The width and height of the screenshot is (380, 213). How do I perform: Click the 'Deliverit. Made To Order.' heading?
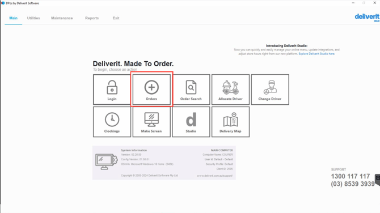pos(133,63)
